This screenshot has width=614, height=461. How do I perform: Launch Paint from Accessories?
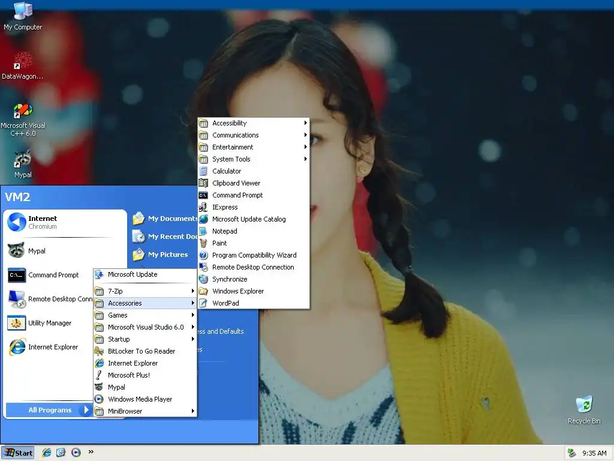pos(254,243)
